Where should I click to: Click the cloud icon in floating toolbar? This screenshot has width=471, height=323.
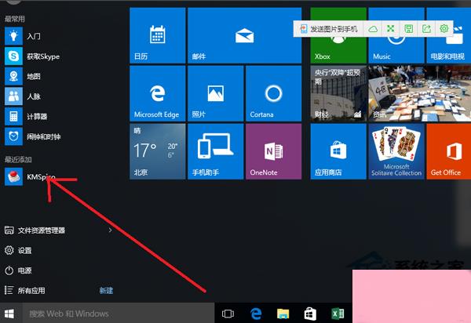pyautogui.click(x=373, y=29)
